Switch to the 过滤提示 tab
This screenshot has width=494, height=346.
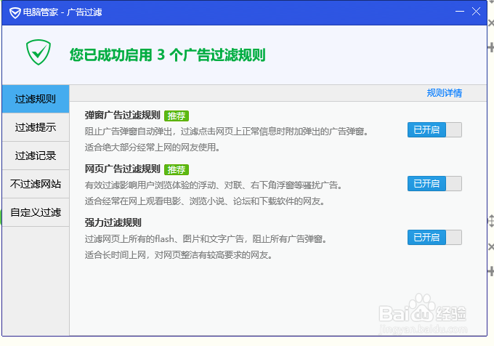coord(36,127)
